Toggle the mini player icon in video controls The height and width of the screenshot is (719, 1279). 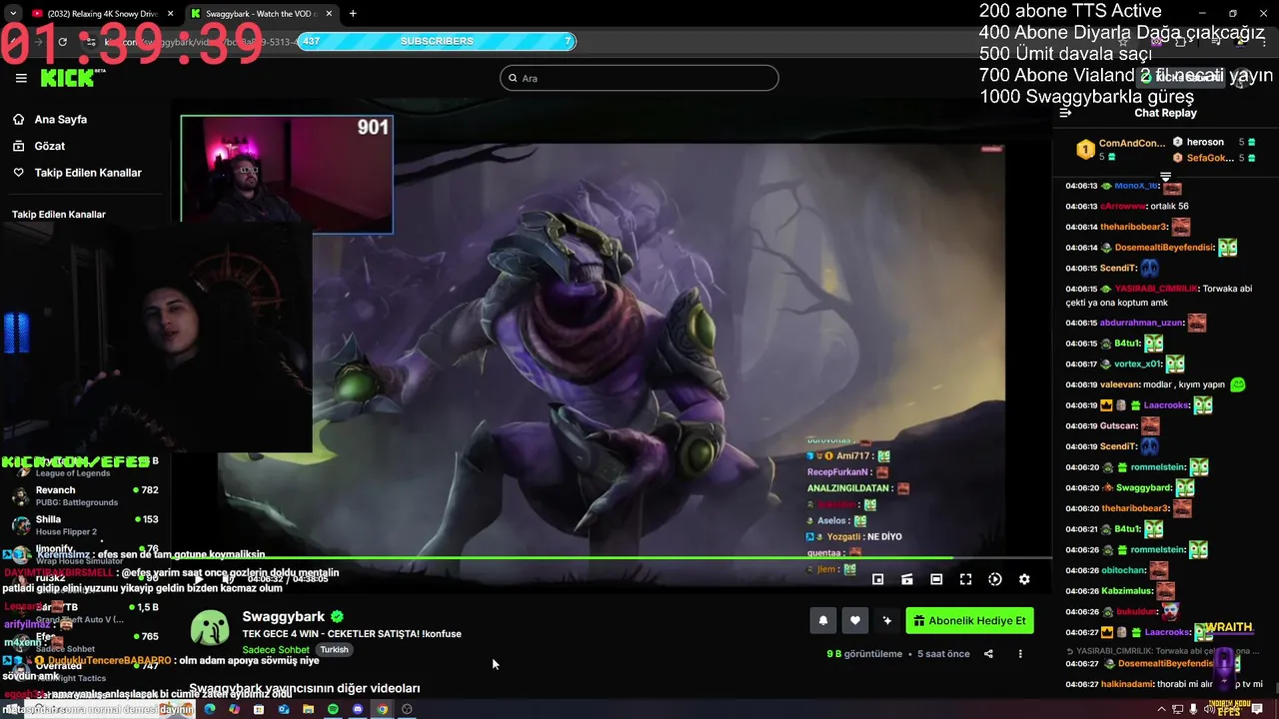tap(877, 579)
